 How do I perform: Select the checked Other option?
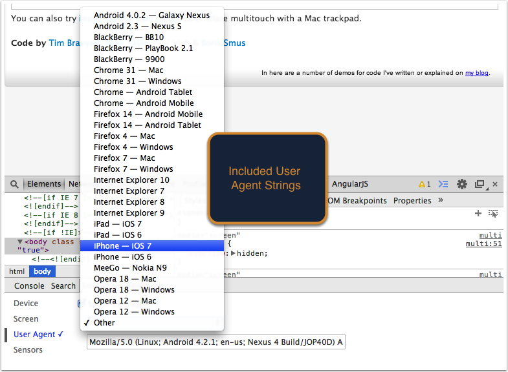click(151, 323)
